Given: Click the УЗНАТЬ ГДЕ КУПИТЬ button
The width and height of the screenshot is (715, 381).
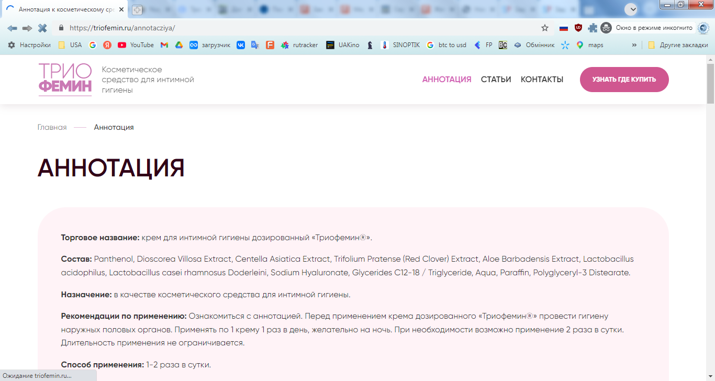Looking at the screenshot, I should click(x=624, y=80).
